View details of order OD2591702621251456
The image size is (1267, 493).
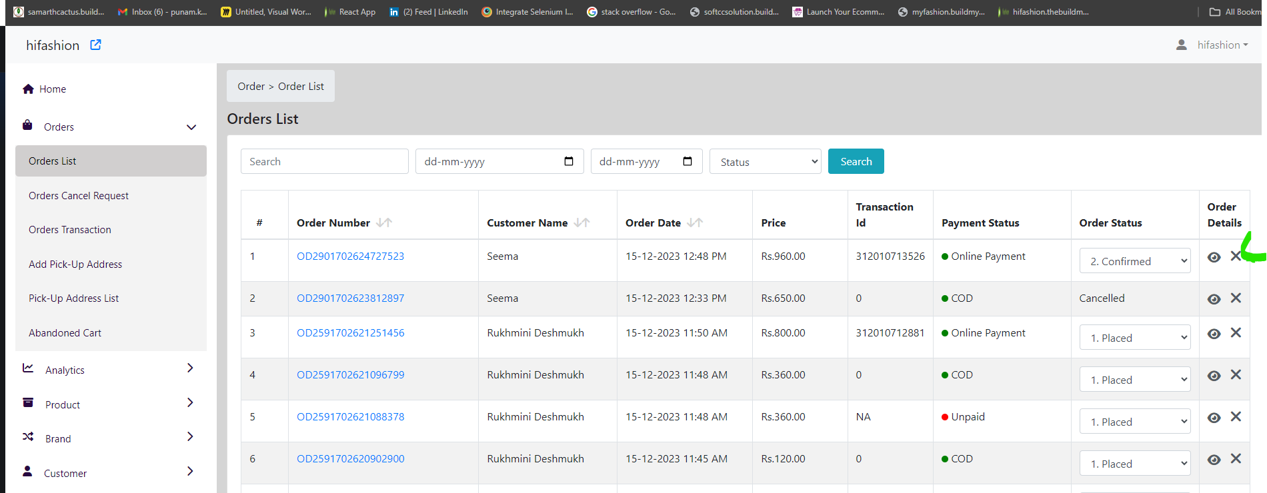pyautogui.click(x=1214, y=334)
